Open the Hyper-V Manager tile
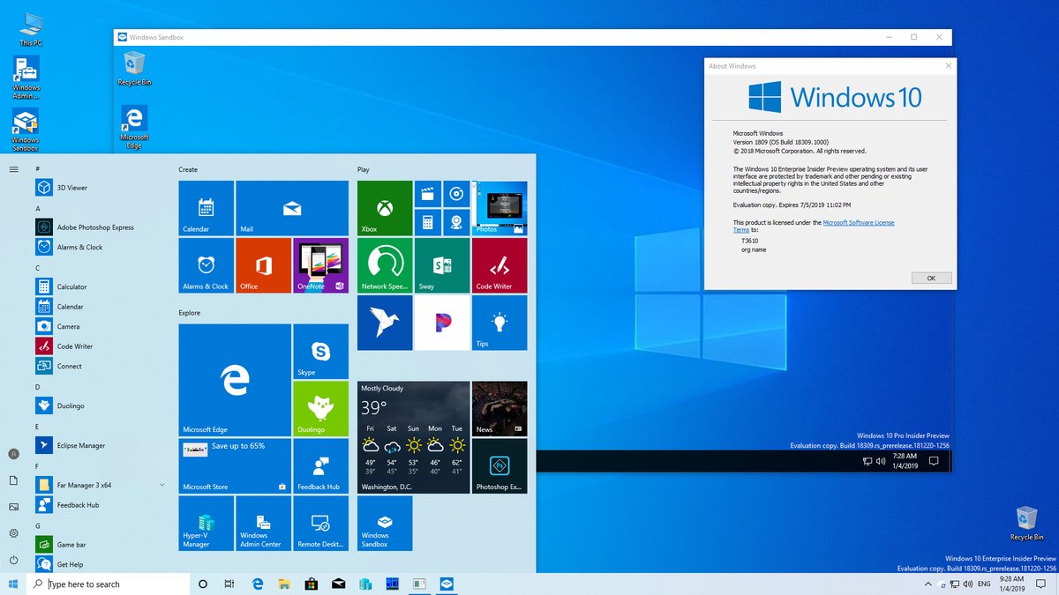Viewport: 1059px width, 595px height. coord(207,524)
